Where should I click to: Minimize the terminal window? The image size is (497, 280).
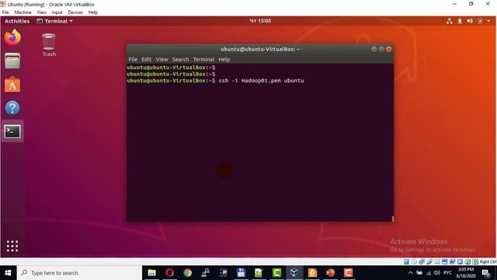374,49
